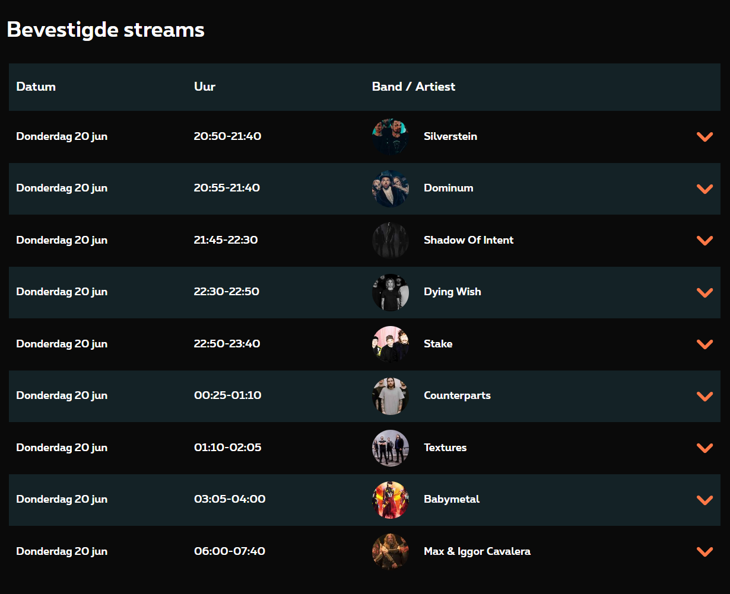Open the Counterparts dropdown chevron

(704, 396)
